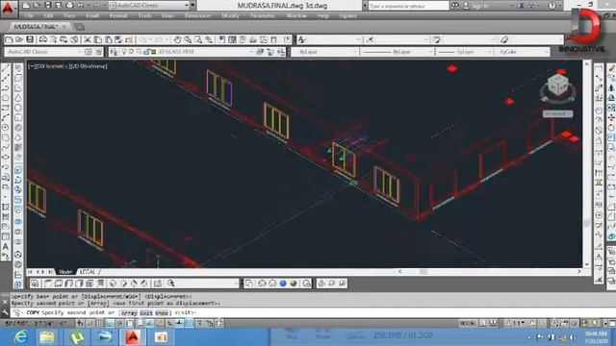Click the 3D GLASS HSM layer color swatch

click(x=154, y=52)
